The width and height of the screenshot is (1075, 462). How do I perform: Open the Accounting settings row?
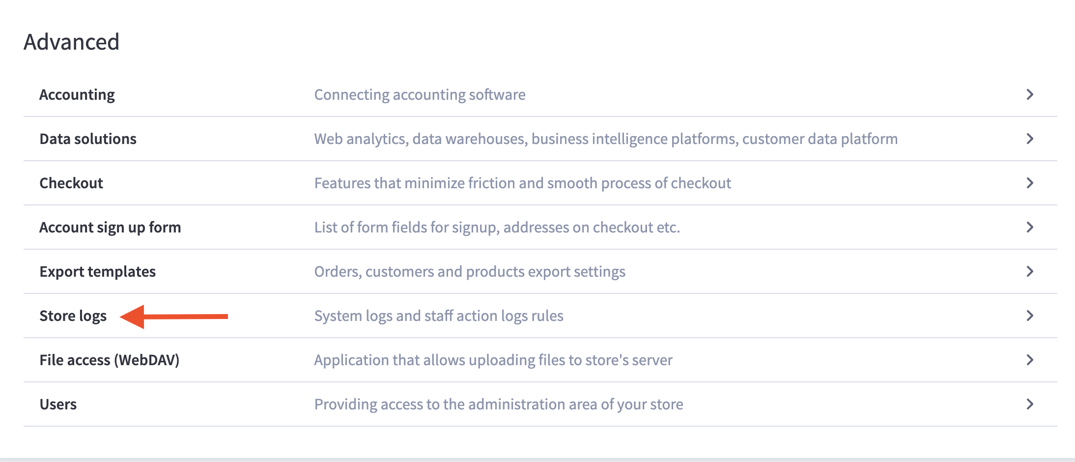[x=77, y=94]
